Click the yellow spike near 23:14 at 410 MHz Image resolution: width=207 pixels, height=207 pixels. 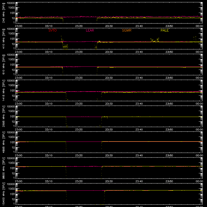coord(62,39)
